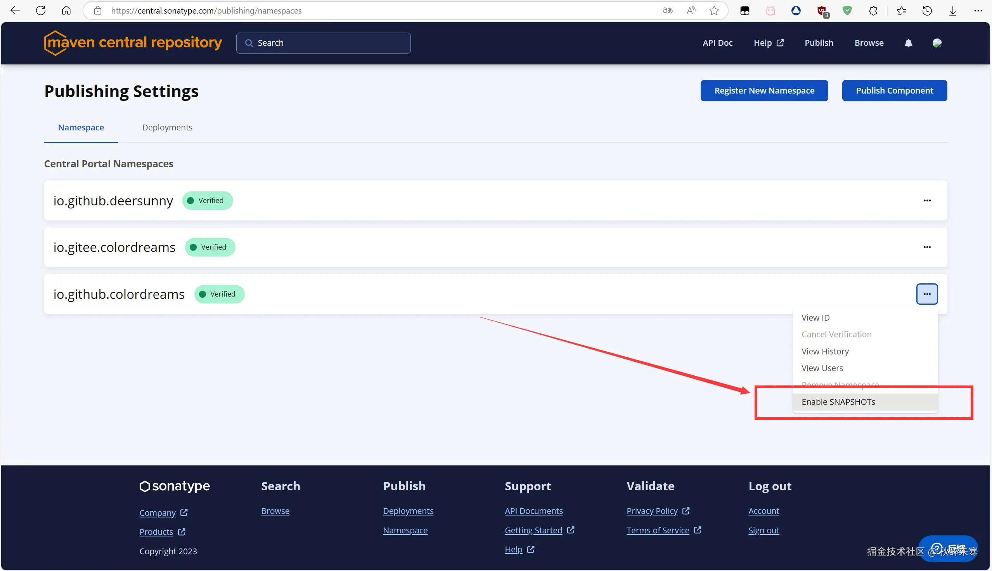Screen dimensions: 992x571
Task: Open the user profile avatar menu
Action: point(937,43)
